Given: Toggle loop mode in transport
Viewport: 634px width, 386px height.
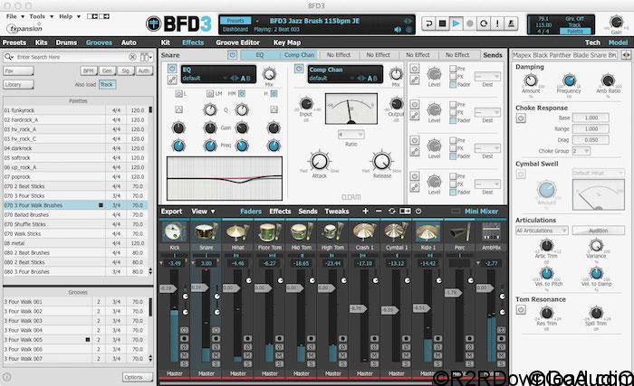Looking at the screenshot, I should 484,24.
